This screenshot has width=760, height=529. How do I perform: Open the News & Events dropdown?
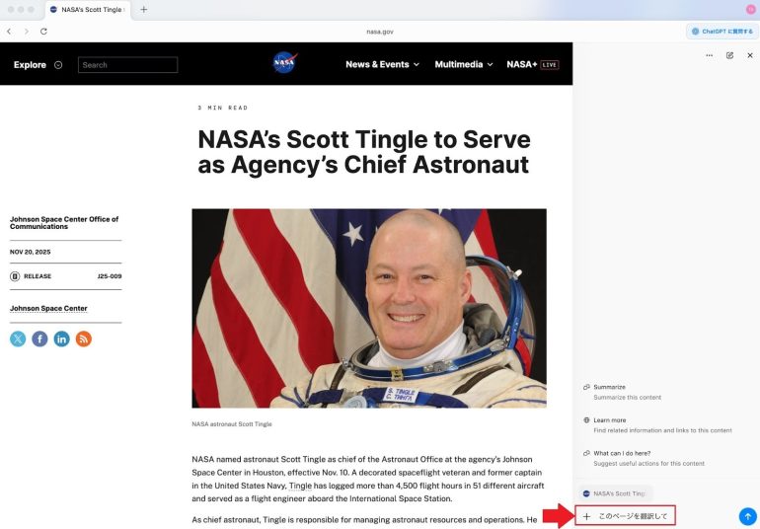[382, 64]
